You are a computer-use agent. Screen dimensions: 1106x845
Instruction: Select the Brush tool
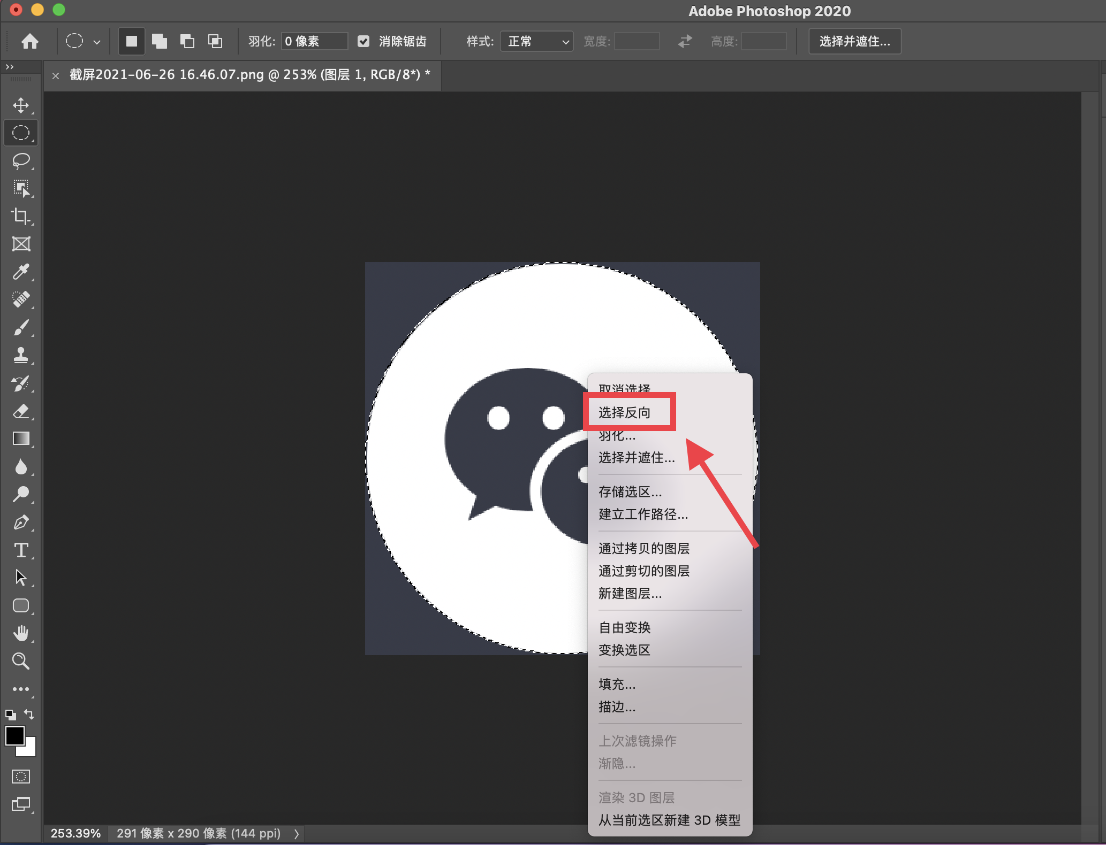coord(21,327)
